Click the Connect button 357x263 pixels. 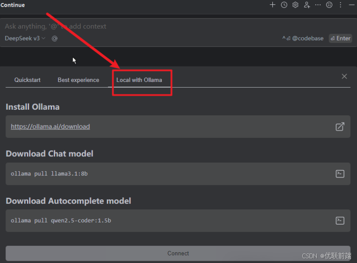[x=178, y=253]
